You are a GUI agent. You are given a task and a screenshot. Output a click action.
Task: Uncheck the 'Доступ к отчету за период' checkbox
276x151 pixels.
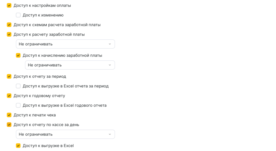[x=9, y=76]
